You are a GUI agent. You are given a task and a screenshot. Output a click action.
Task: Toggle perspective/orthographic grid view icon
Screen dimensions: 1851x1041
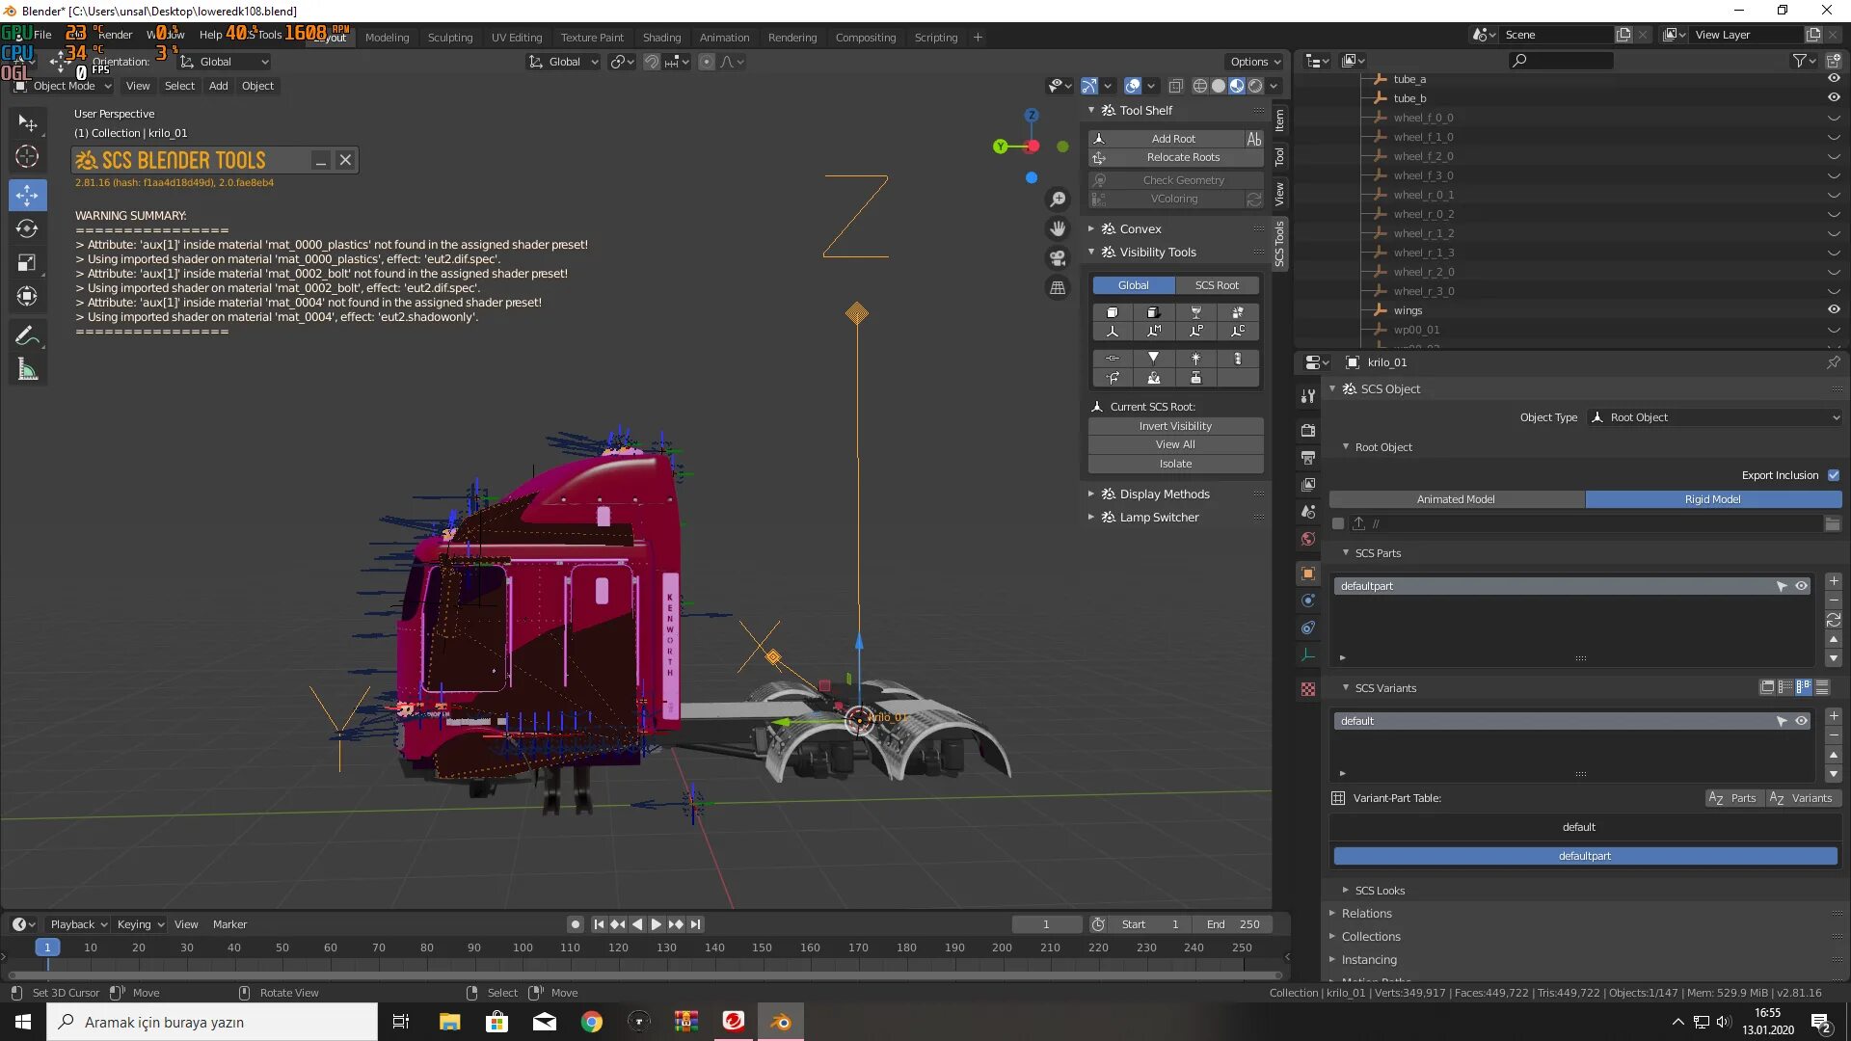pyautogui.click(x=1058, y=288)
